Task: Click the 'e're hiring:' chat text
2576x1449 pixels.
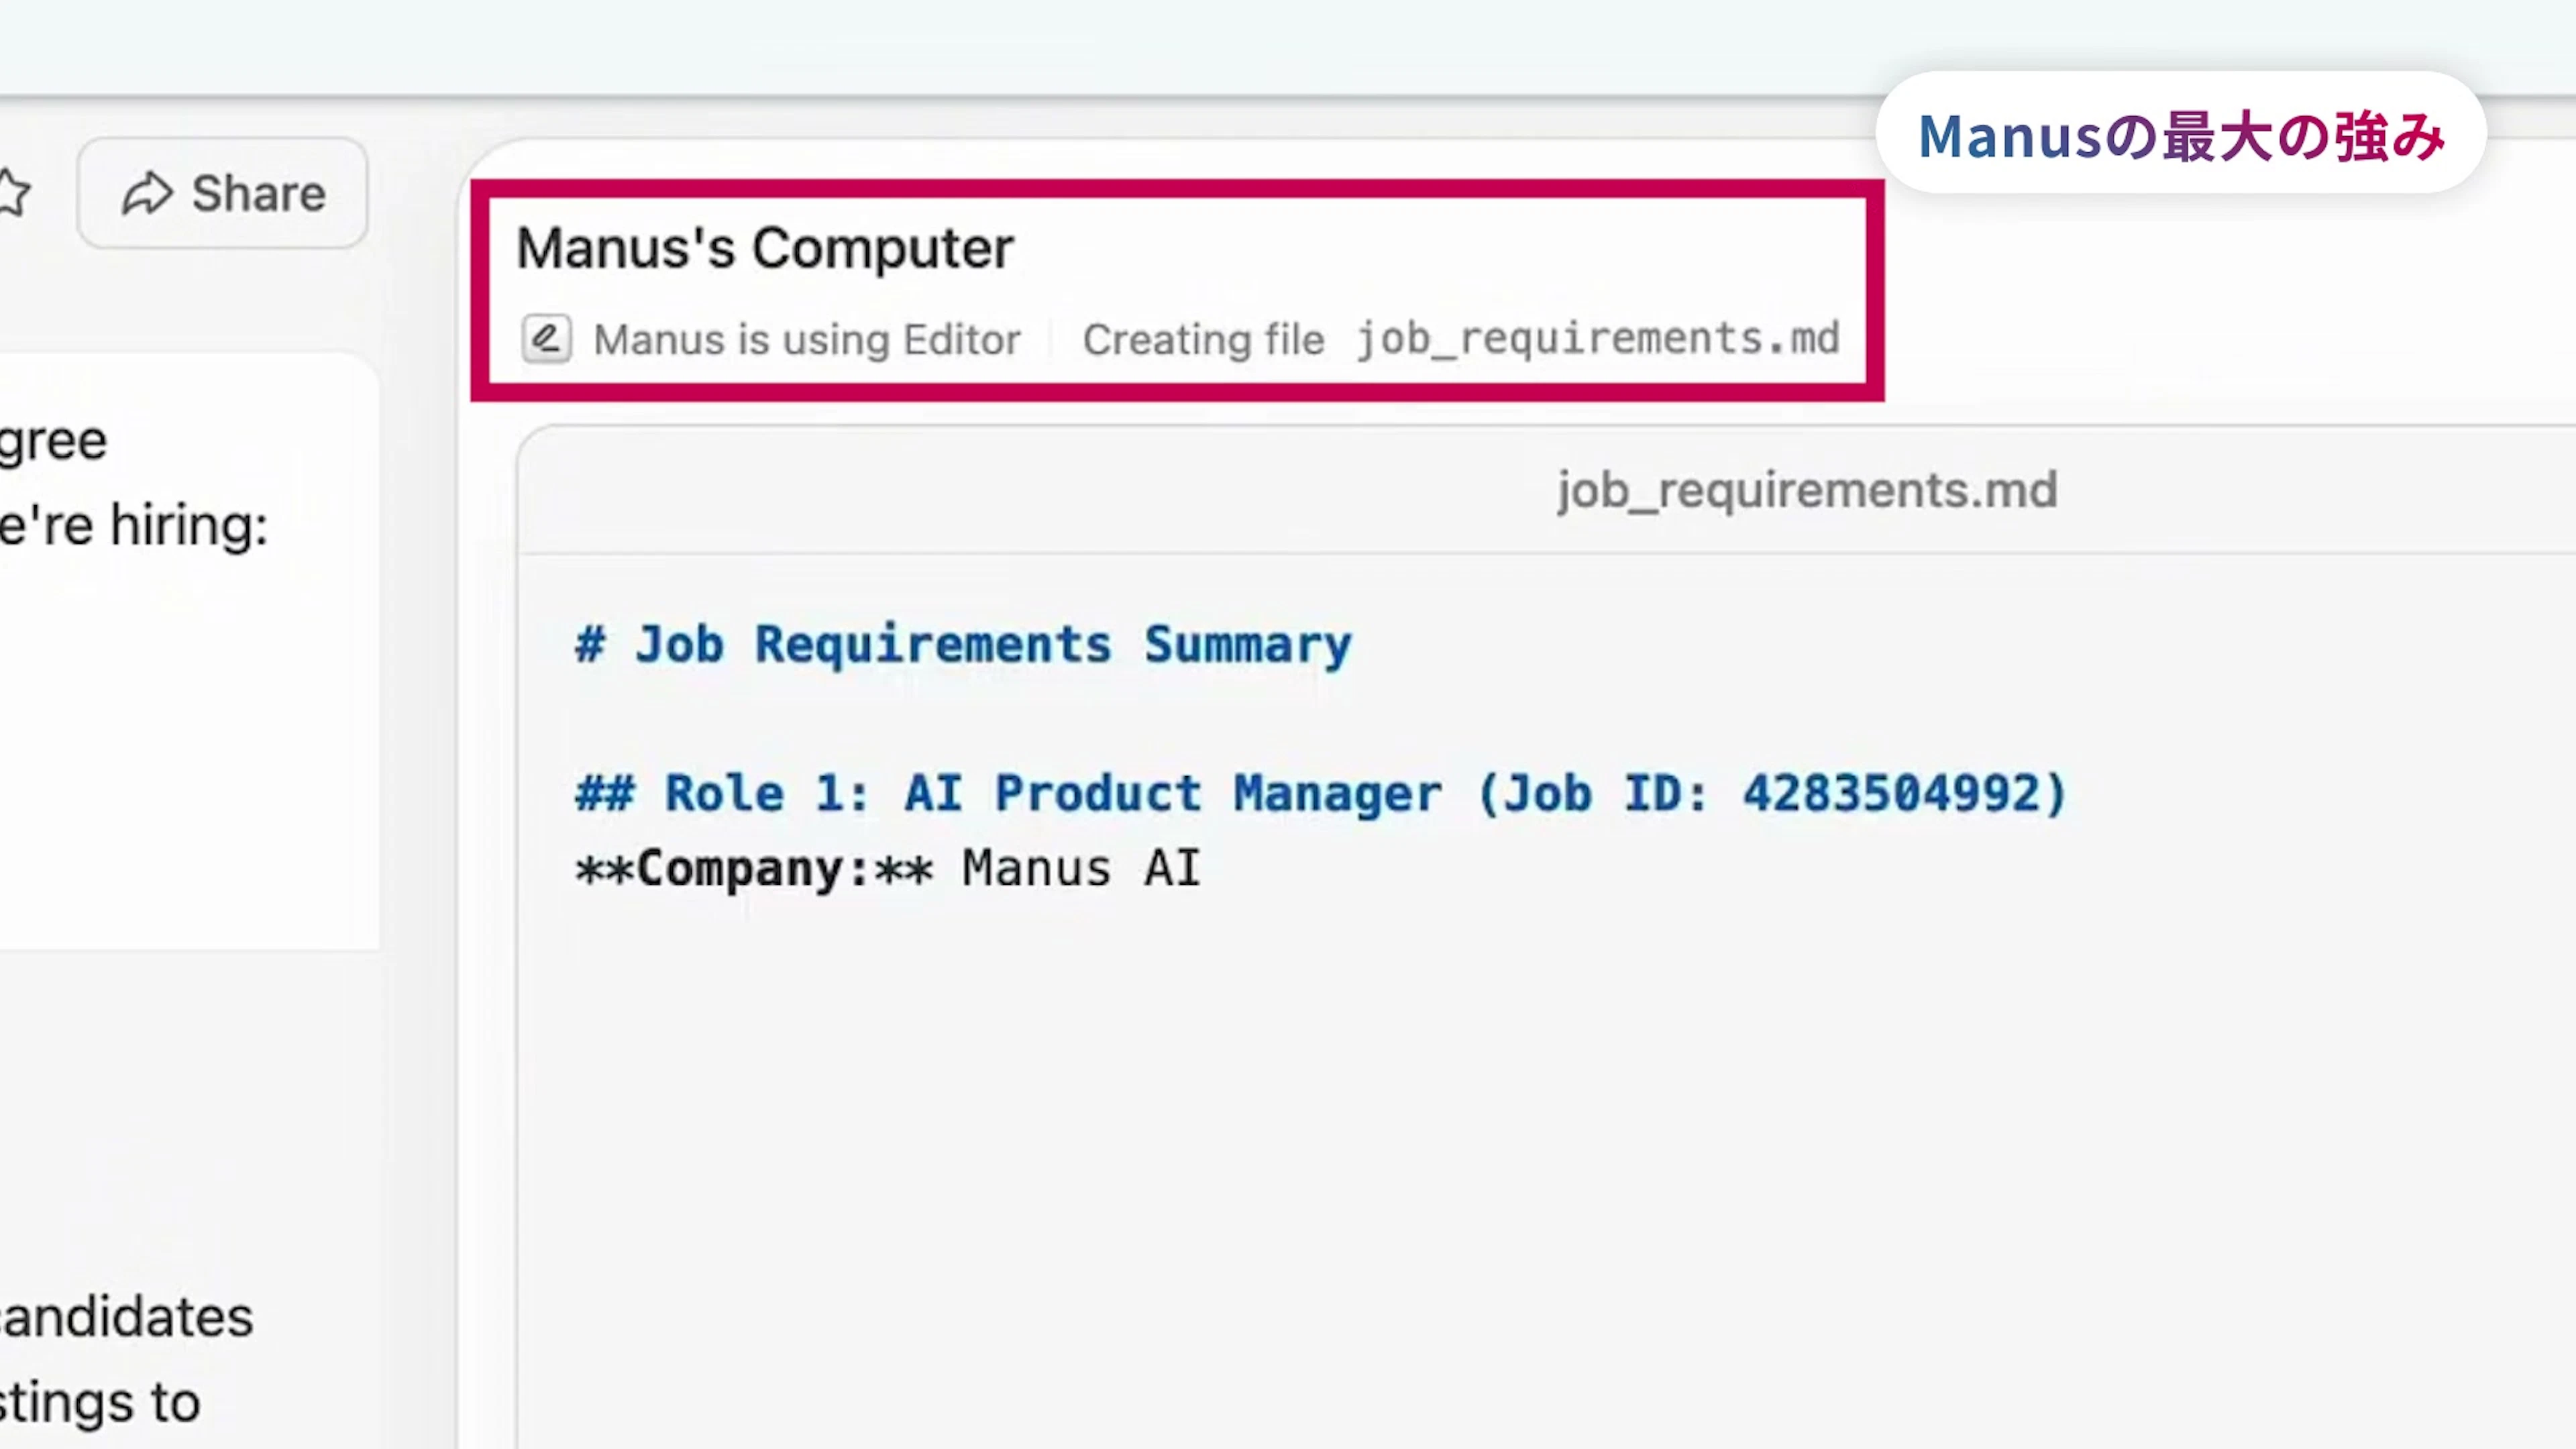Action: point(134,525)
